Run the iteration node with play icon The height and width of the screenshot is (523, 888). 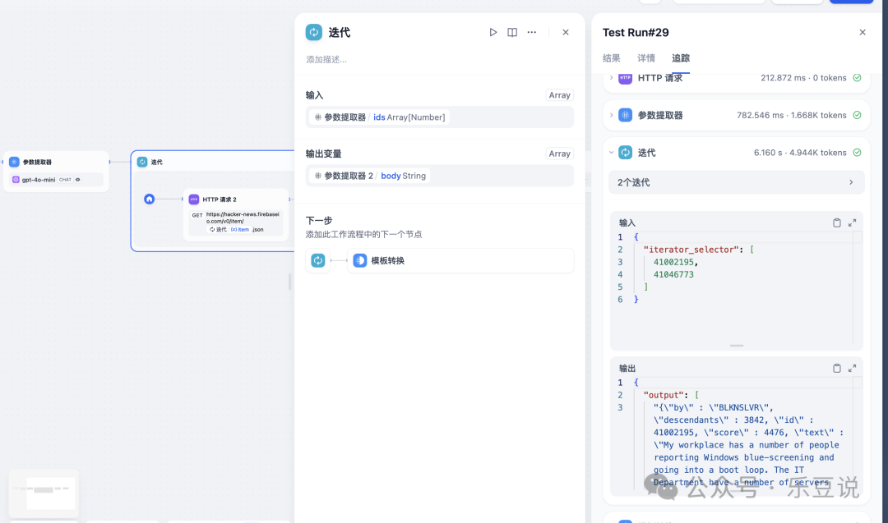[x=493, y=32]
